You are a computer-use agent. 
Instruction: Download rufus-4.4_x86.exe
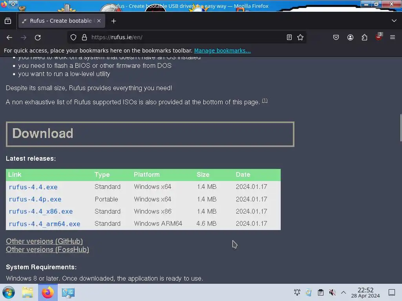(x=41, y=212)
